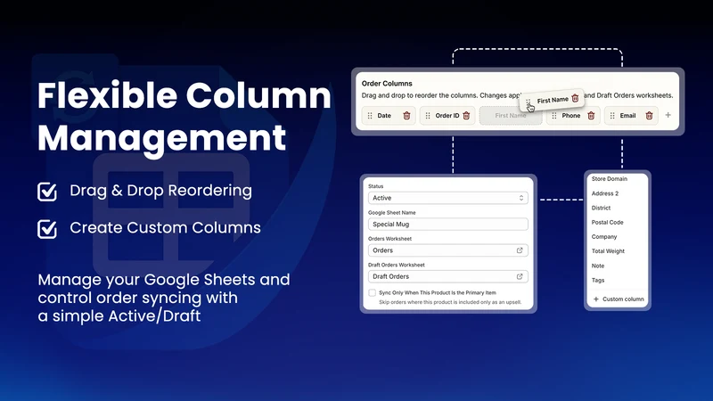Click the Order ID column chip

pos(447,116)
